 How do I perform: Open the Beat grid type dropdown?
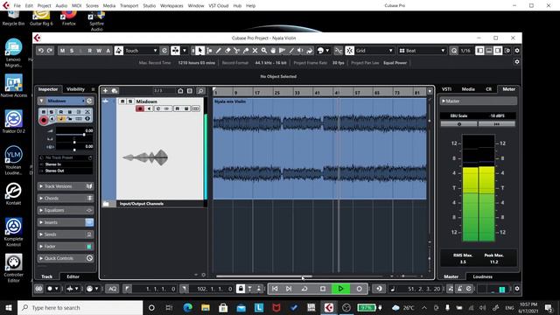click(x=422, y=51)
